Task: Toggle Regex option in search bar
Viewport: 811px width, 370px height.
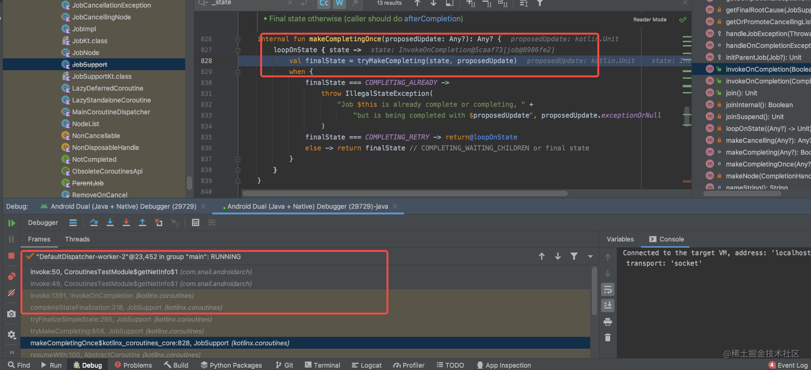Action: tap(355, 3)
